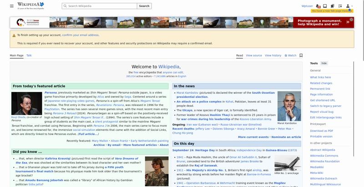Click the page vertical scrollbar
364x187 pixels.
pyautogui.click(x=363, y=30)
